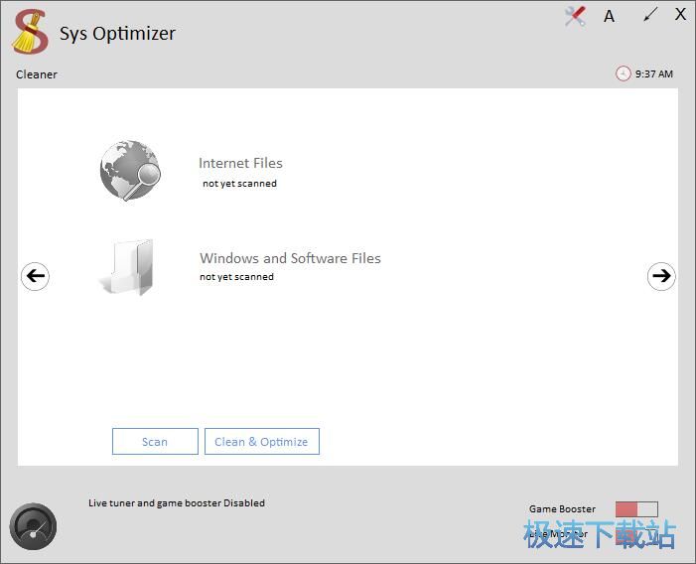The height and width of the screenshot is (564, 696).
Task: Click the Game Booster label
Action: [x=562, y=509]
